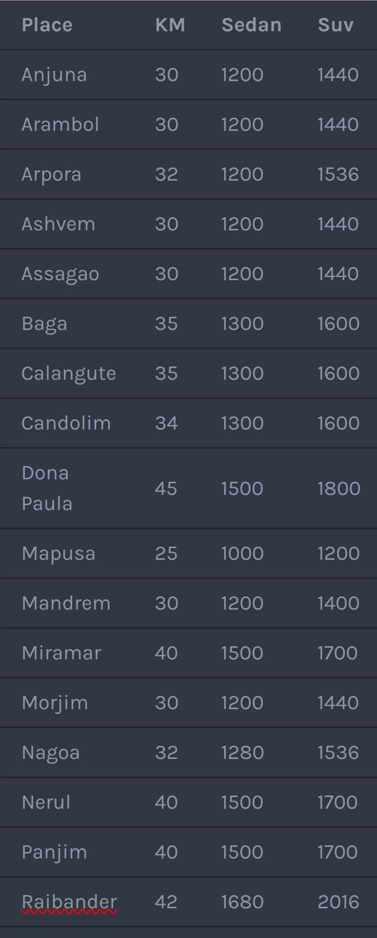Select the Ashvem place entry
377x938 pixels.
[59, 224]
